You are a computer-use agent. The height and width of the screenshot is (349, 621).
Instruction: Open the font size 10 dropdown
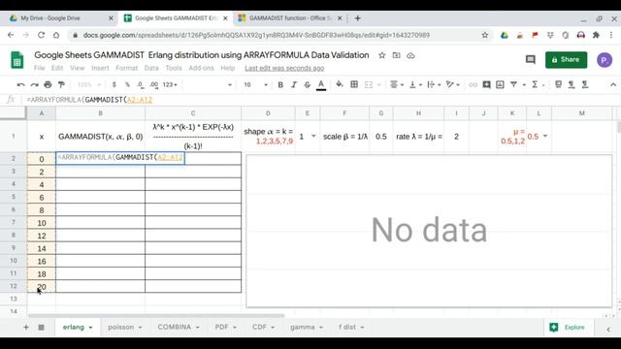(256, 84)
